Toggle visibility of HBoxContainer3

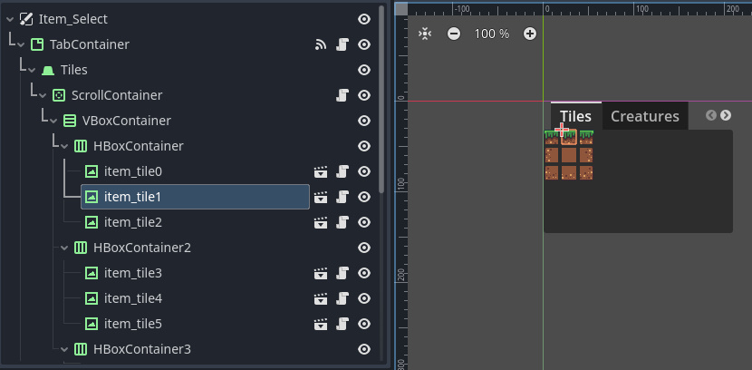364,350
